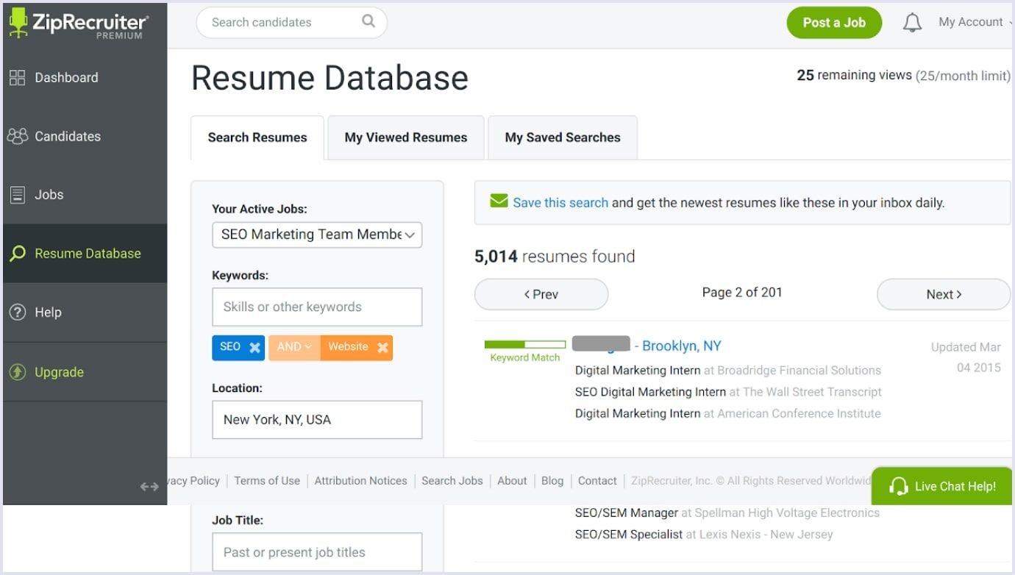This screenshot has width=1015, height=575.
Task: Open the Brooklyn, NY candidate link
Action: [x=682, y=346]
